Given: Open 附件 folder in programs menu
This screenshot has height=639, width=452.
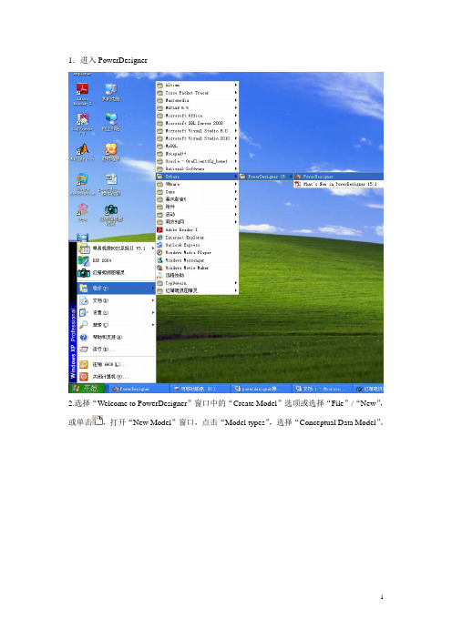Looking at the screenshot, I should [197, 207].
